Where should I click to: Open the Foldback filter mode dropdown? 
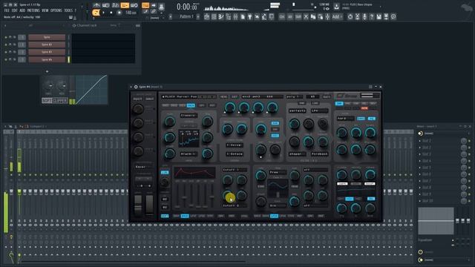(319, 154)
